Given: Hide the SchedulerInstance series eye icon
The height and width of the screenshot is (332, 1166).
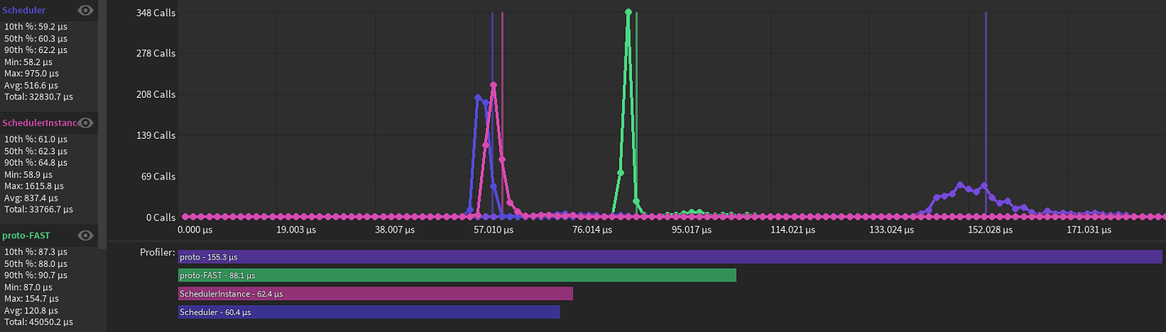Looking at the screenshot, I should tap(85, 123).
